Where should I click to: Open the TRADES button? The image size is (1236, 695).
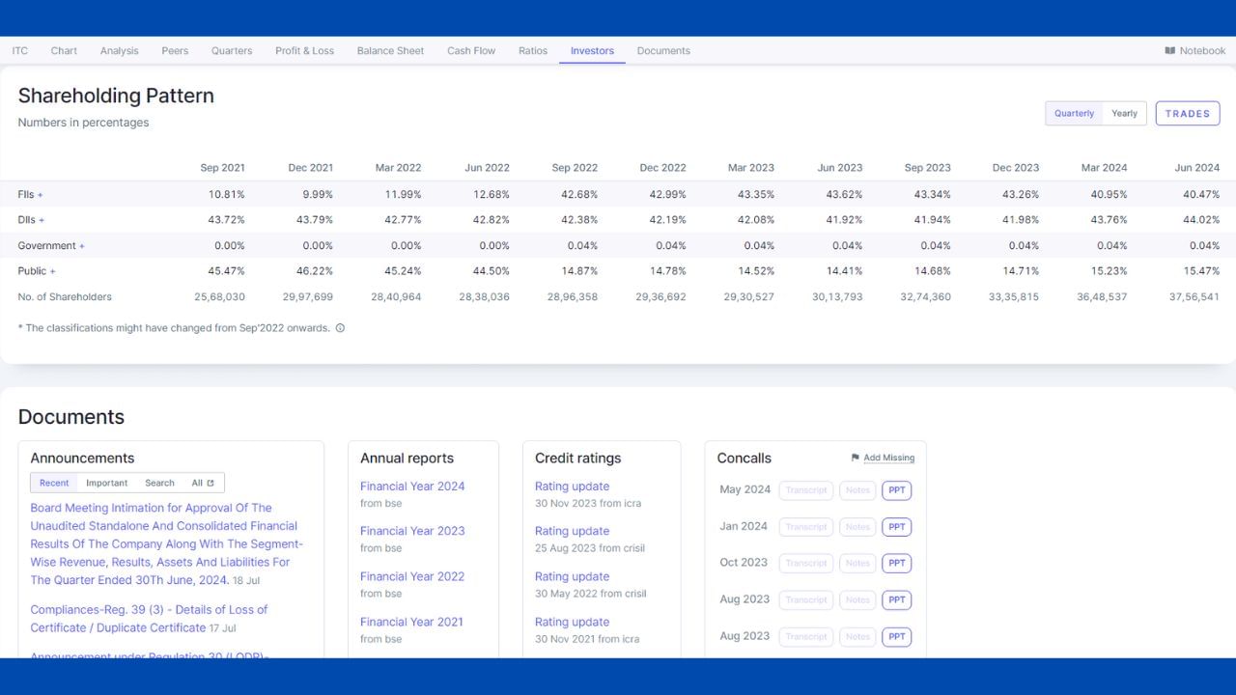pyautogui.click(x=1187, y=113)
